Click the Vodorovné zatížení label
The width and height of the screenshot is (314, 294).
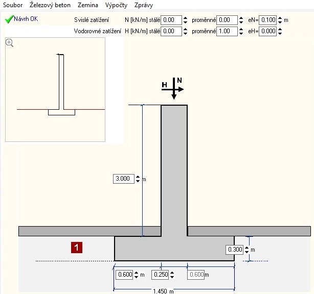pyautogui.click(x=98, y=31)
